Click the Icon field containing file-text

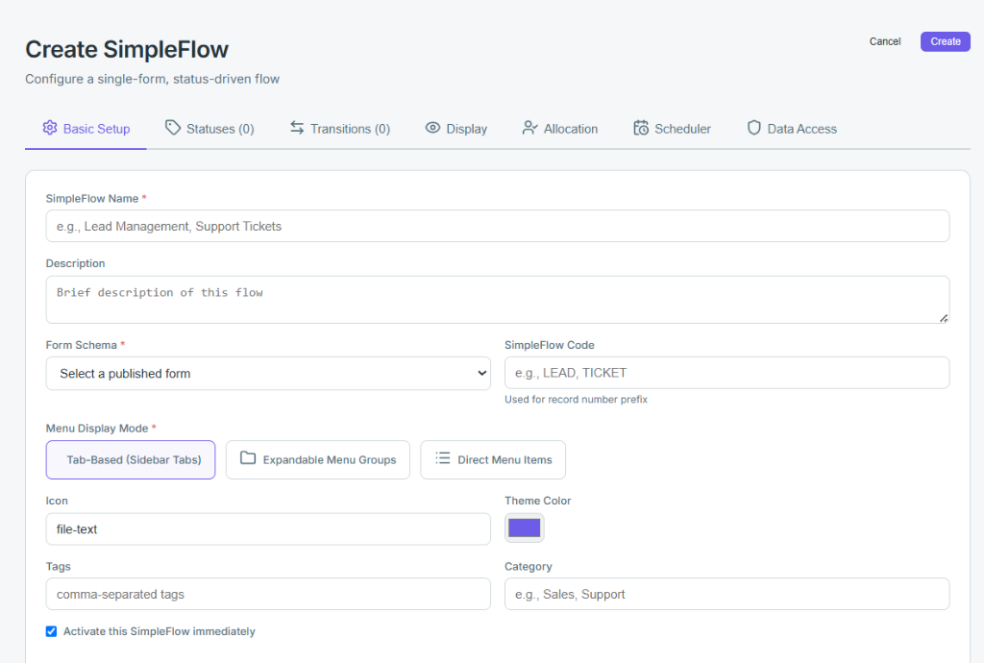[268, 528]
